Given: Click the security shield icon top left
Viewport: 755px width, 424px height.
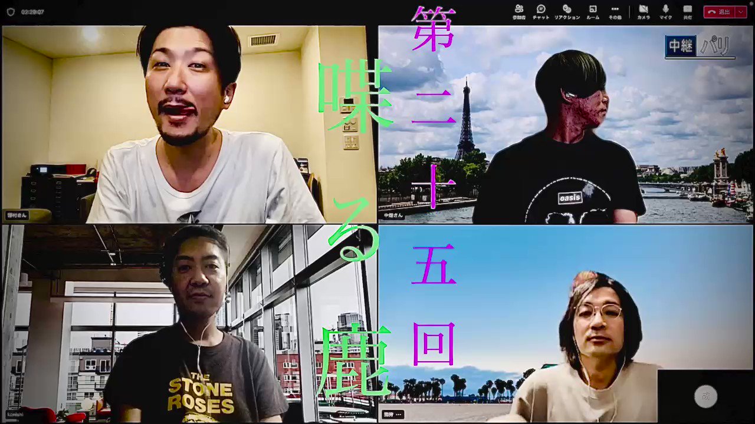Looking at the screenshot, I should point(11,11).
